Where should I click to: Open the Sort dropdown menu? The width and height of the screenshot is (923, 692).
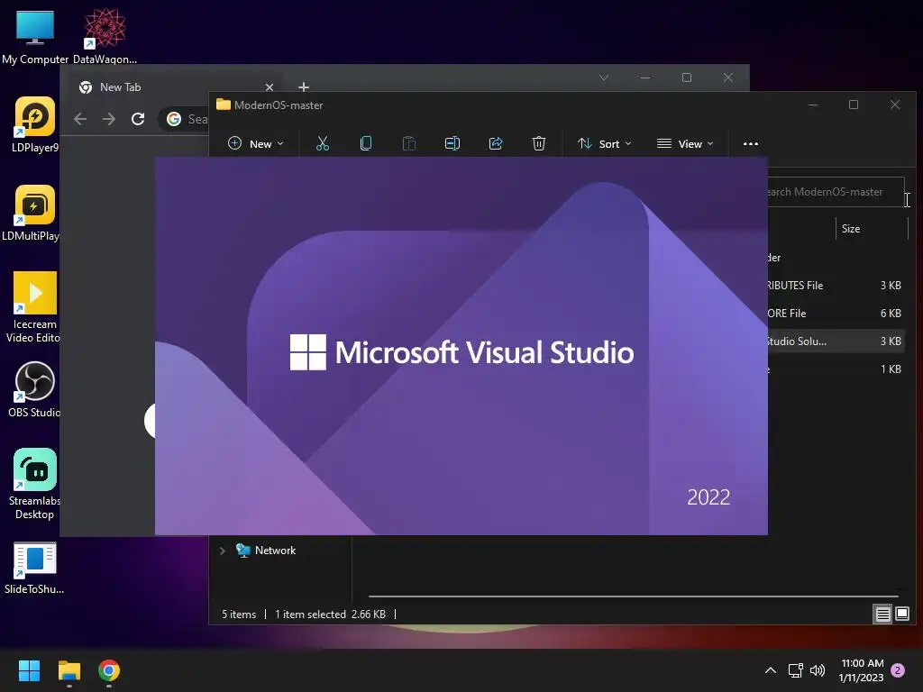pyautogui.click(x=605, y=143)
